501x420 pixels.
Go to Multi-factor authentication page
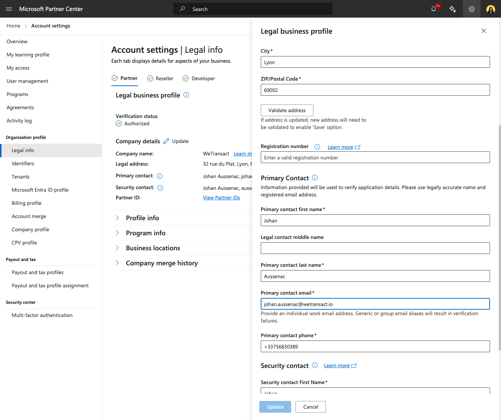pyautogui.click(x=42, y=315)
